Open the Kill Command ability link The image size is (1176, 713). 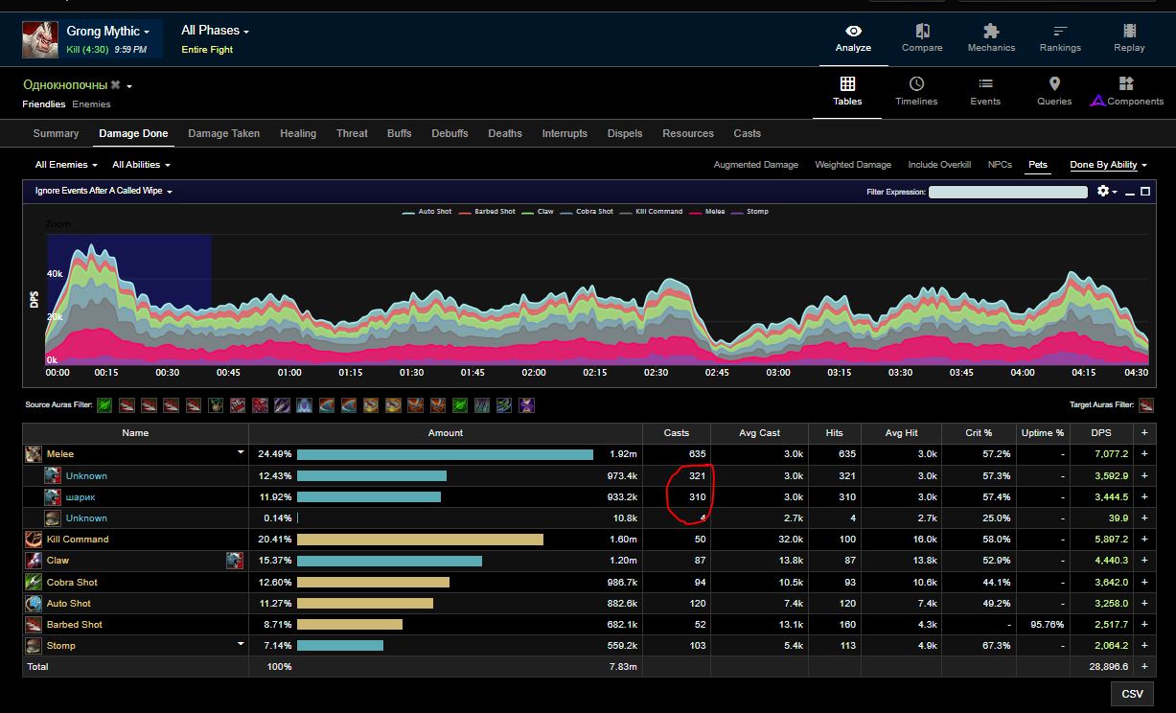[78, 540]
